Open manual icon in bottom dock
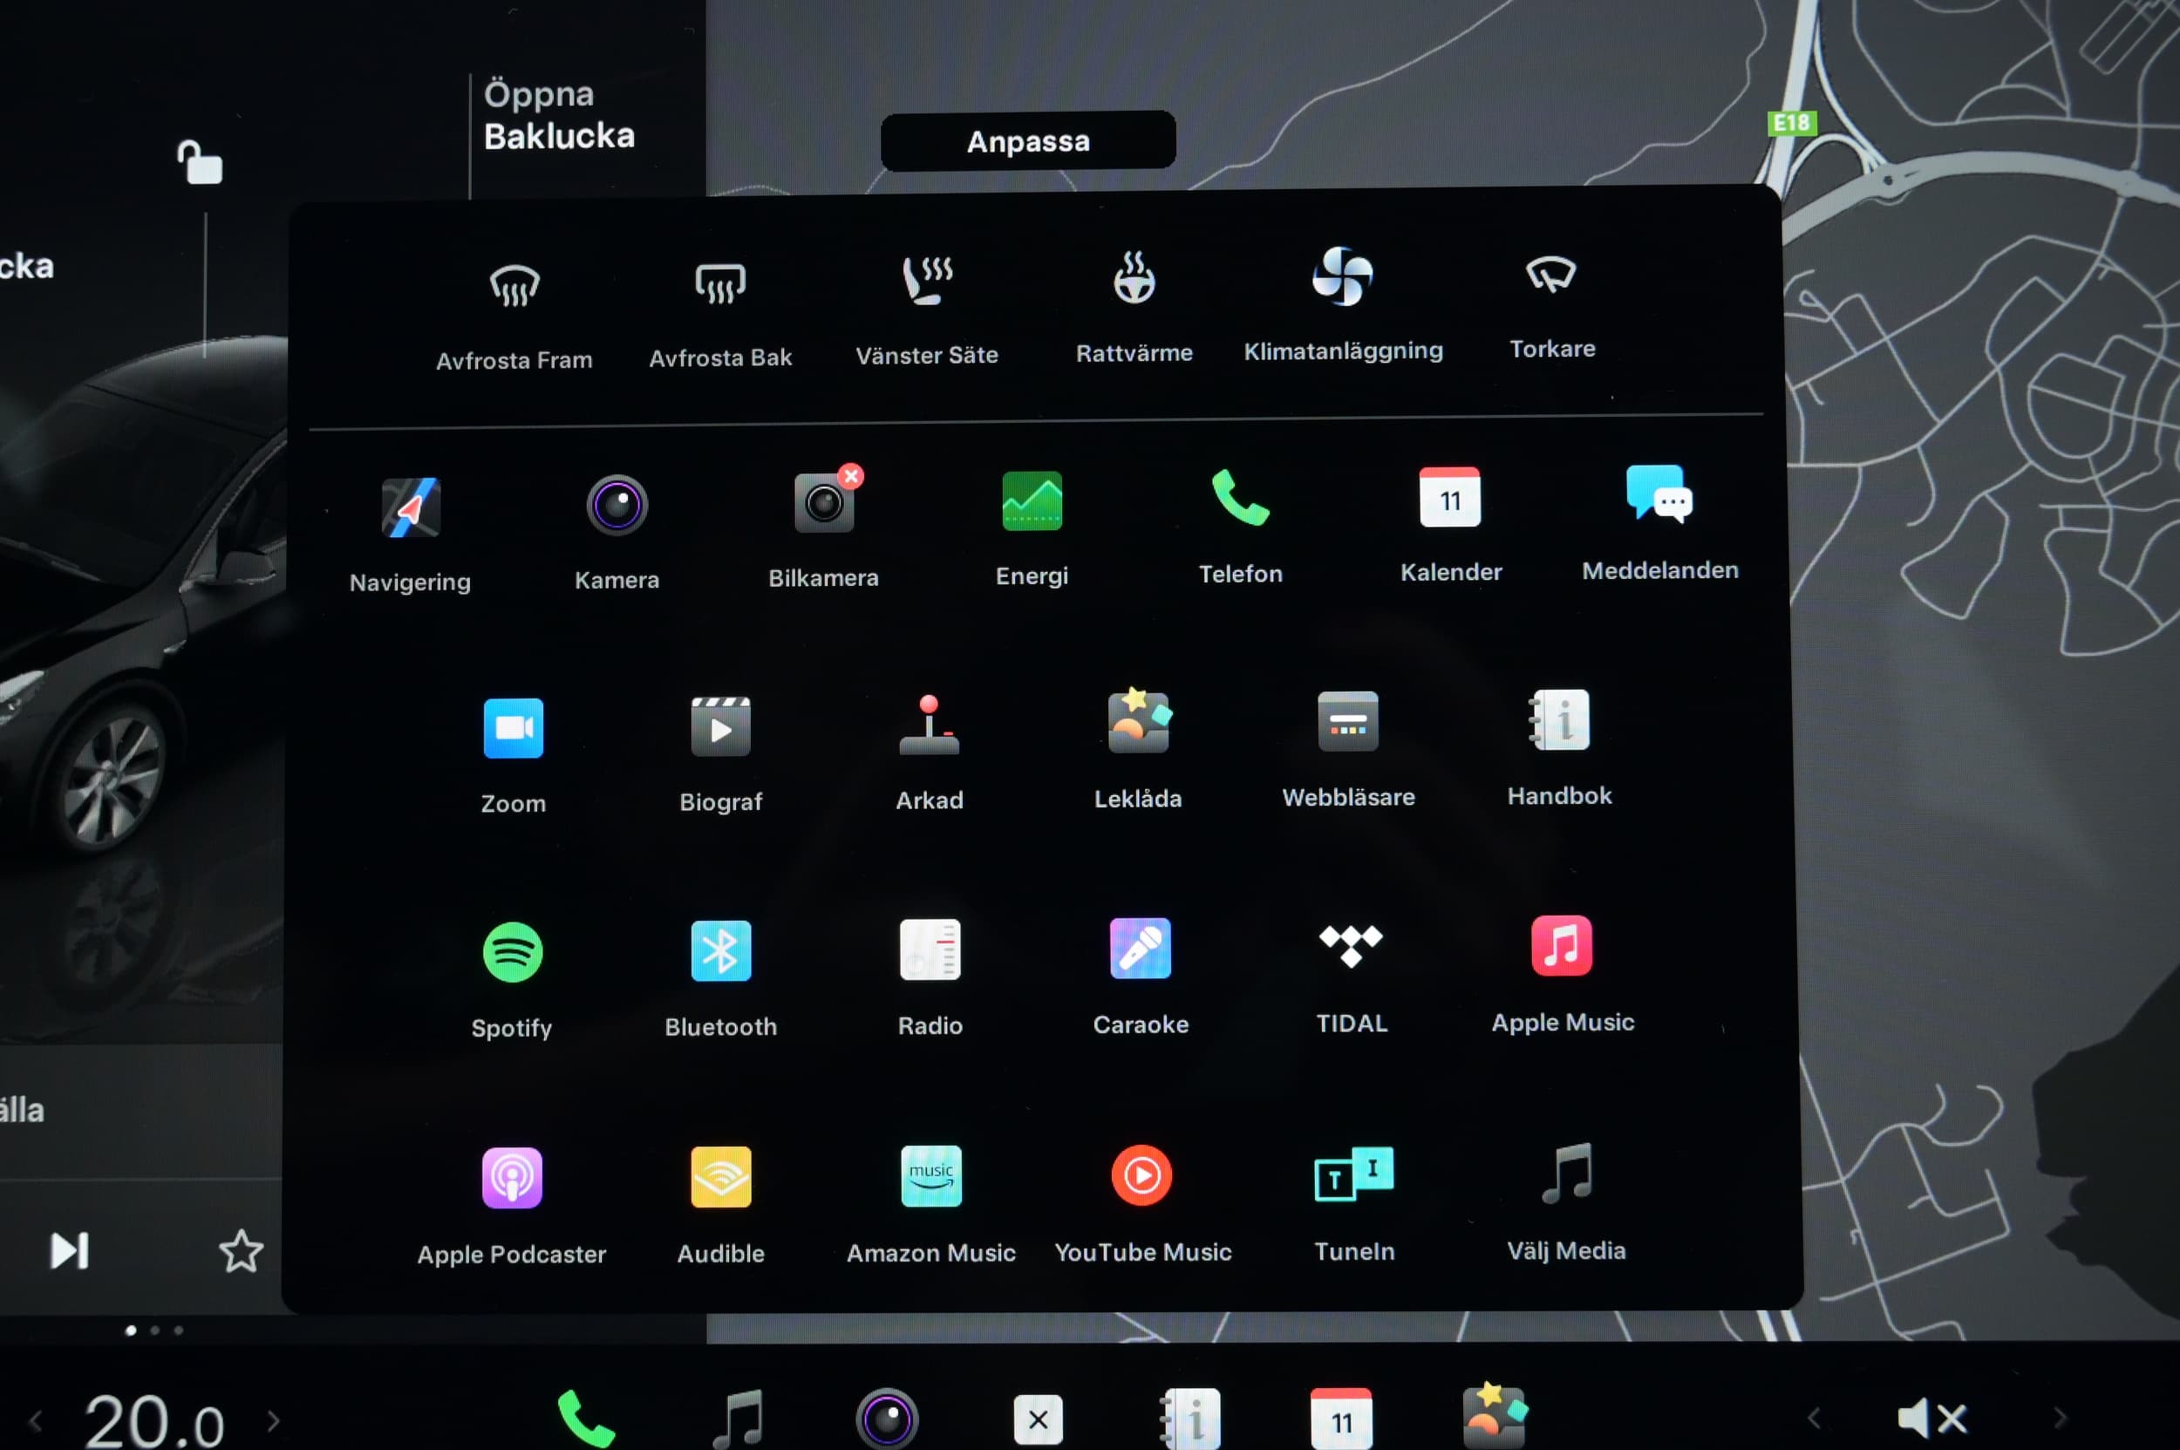 point(1190,1419)
